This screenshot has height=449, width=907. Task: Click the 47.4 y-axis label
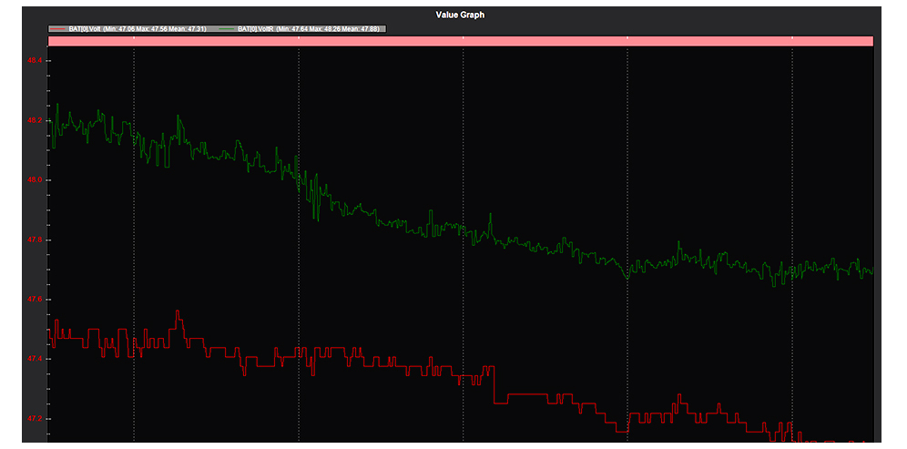35,359
